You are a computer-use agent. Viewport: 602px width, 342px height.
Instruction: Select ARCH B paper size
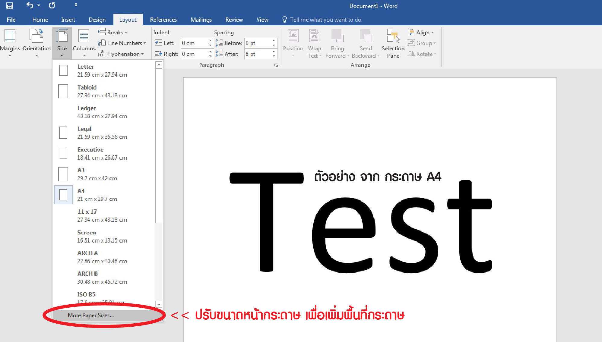click(x=104, y=278)
